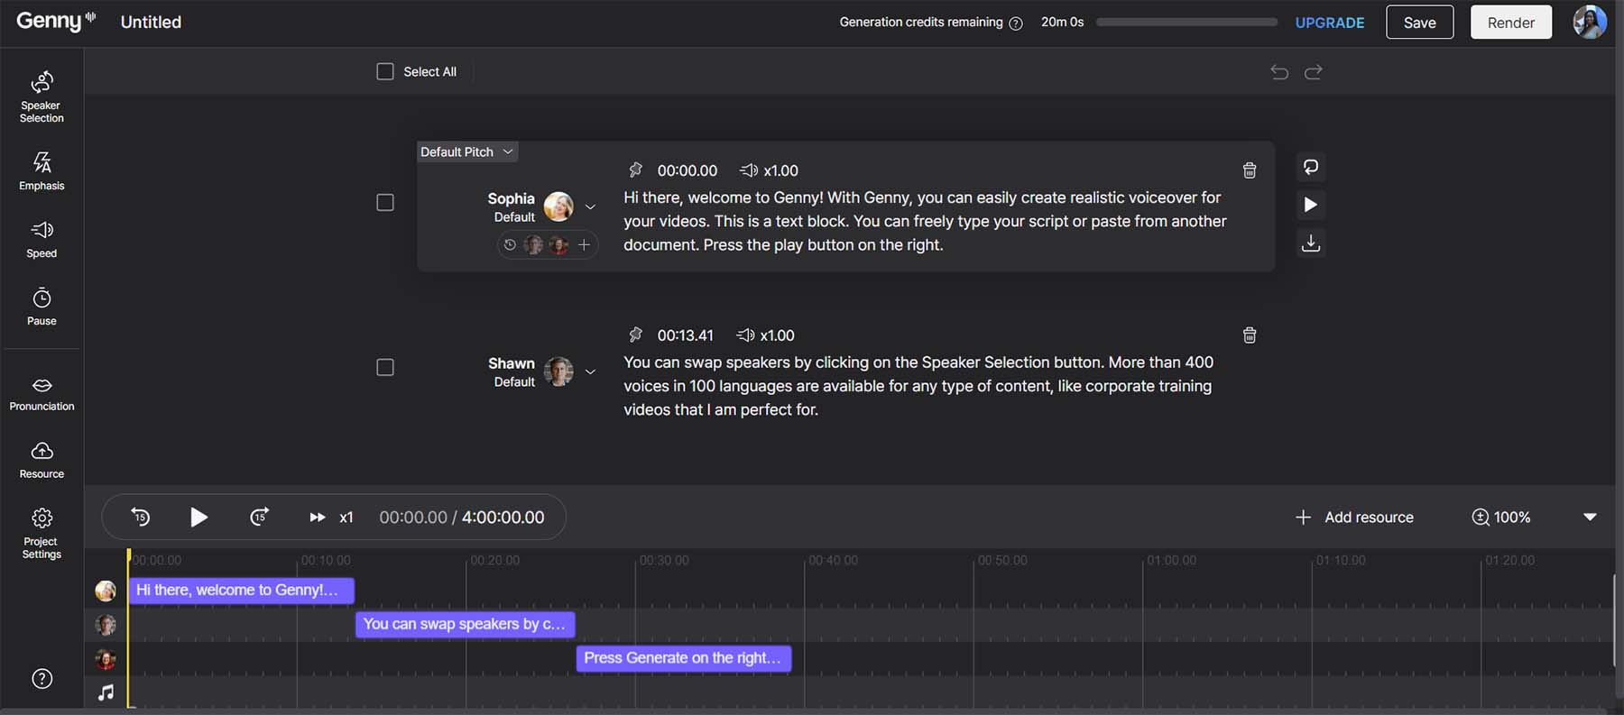Open the Resource section in sidebar
Screen dimensions: 1624x715
click(x=42, y=460)
